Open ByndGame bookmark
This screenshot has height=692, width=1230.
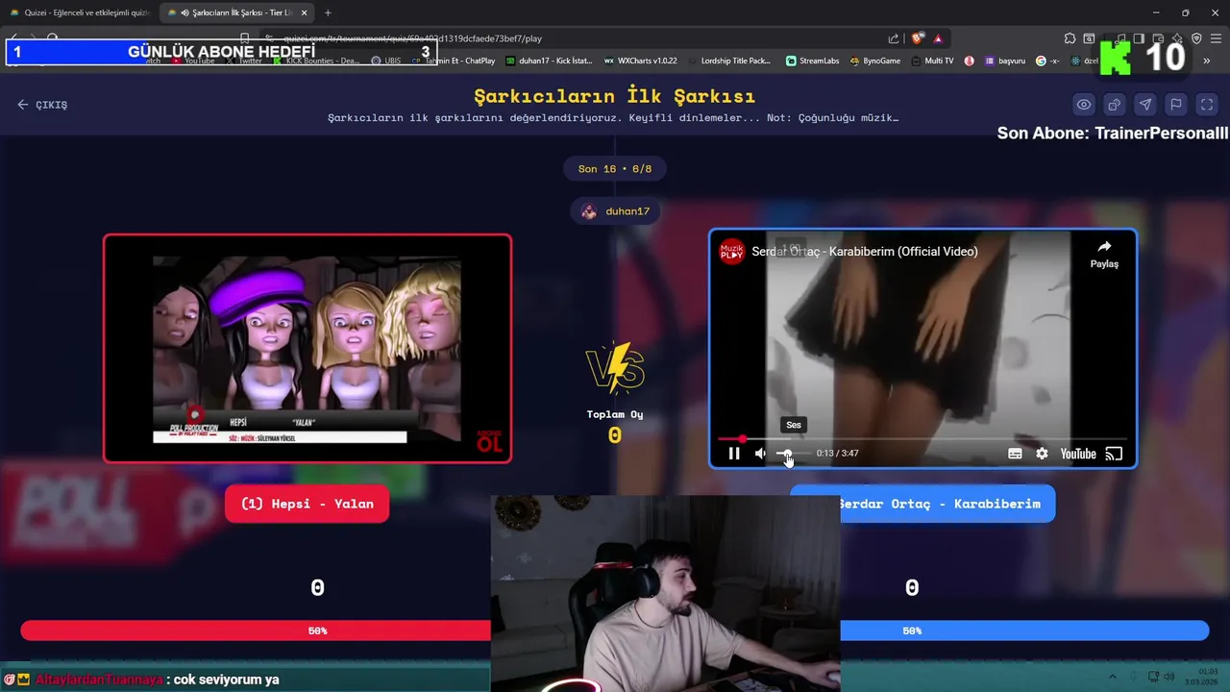tap(874, 61)
